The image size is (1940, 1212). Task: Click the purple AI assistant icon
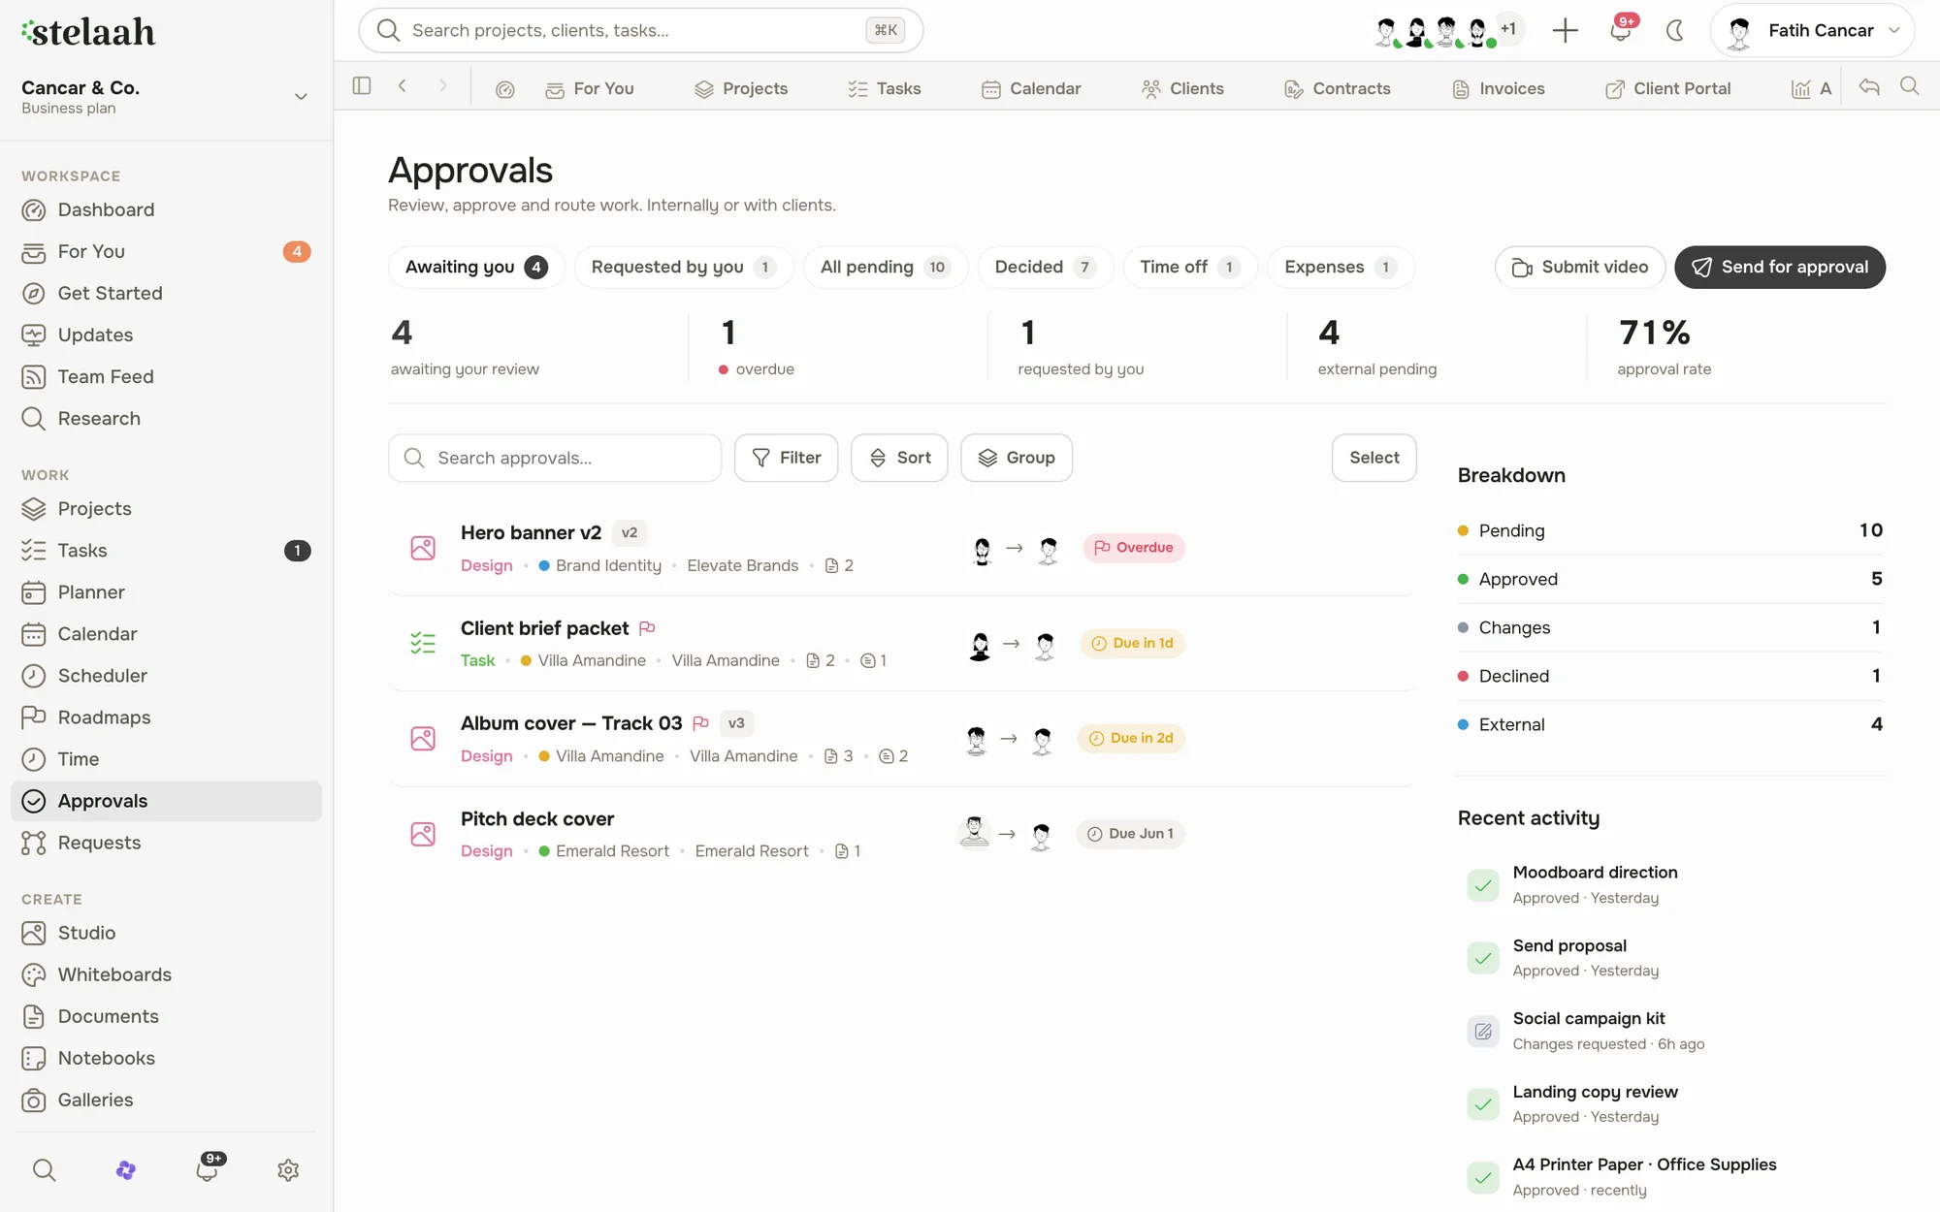click(125, 1170)
